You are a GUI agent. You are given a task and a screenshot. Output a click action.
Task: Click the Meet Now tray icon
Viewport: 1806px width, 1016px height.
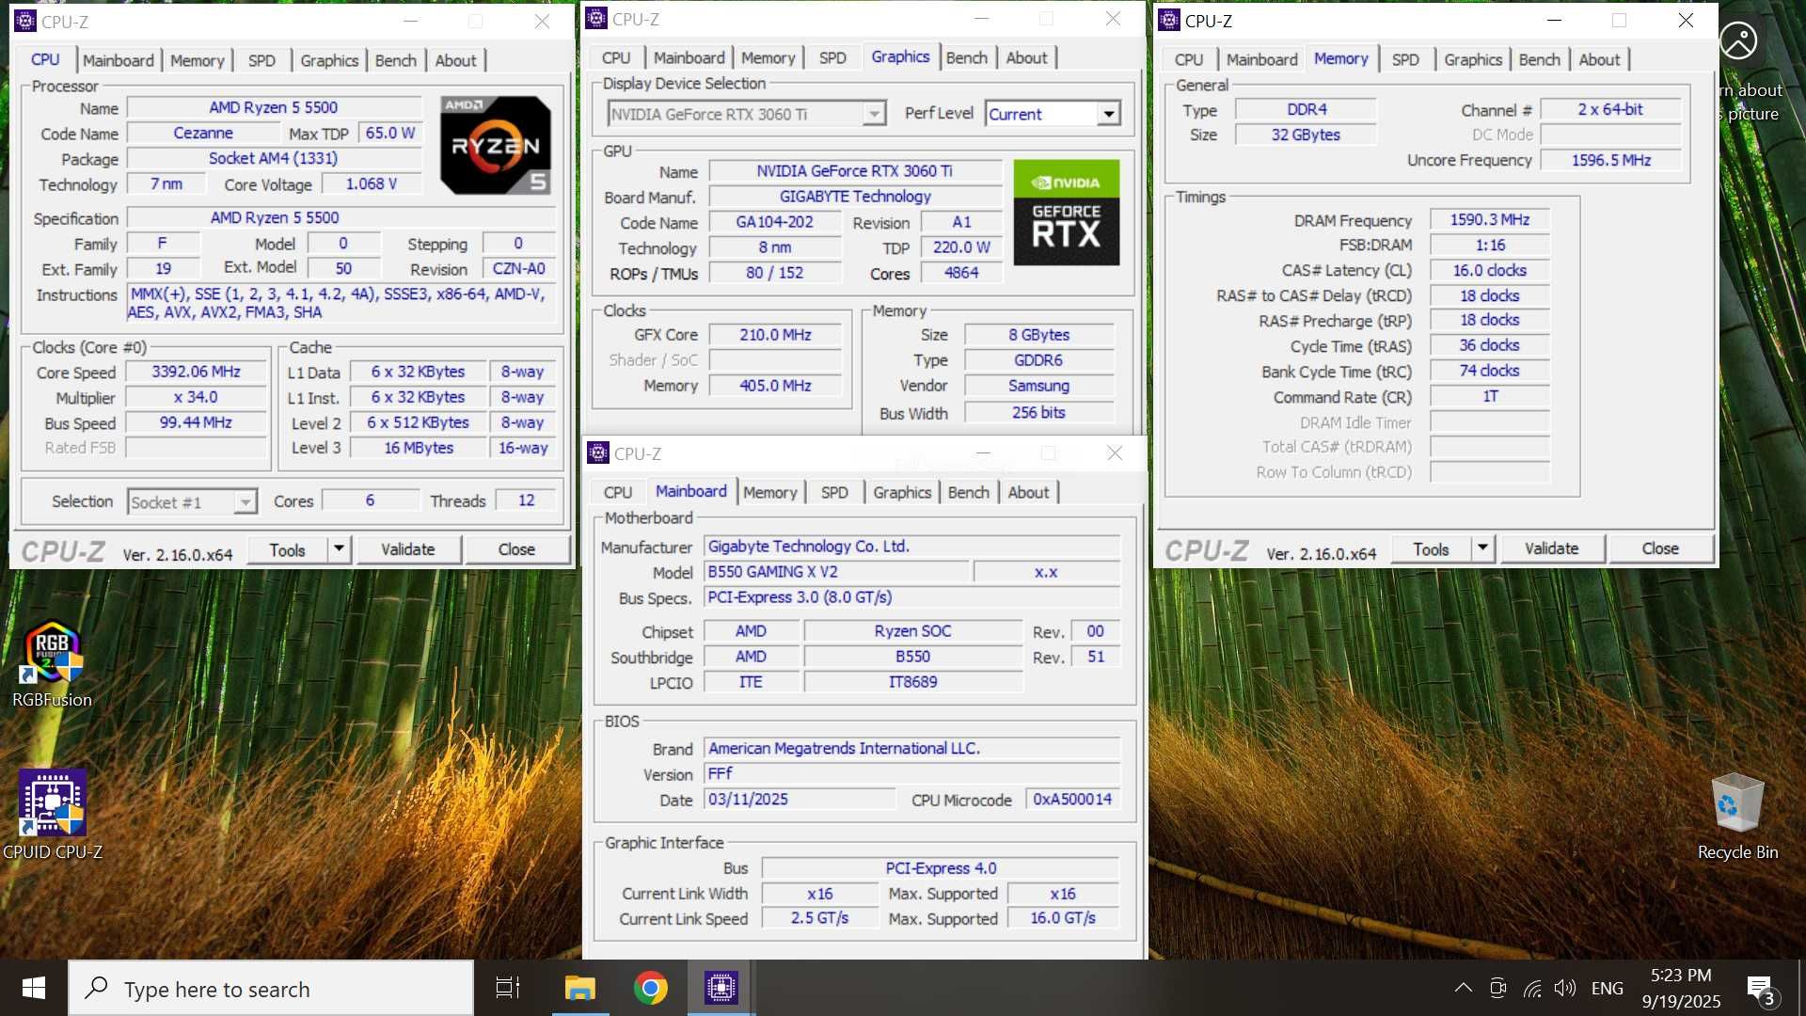(x=1498, y=988)
